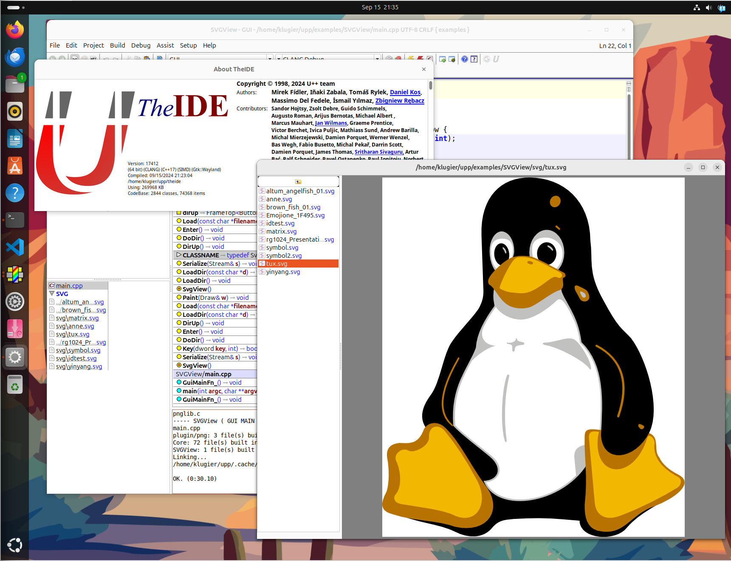Open the Assist menu
This screenshot has height=561, width=731.
pyautogui.click(x=165, y=45)
